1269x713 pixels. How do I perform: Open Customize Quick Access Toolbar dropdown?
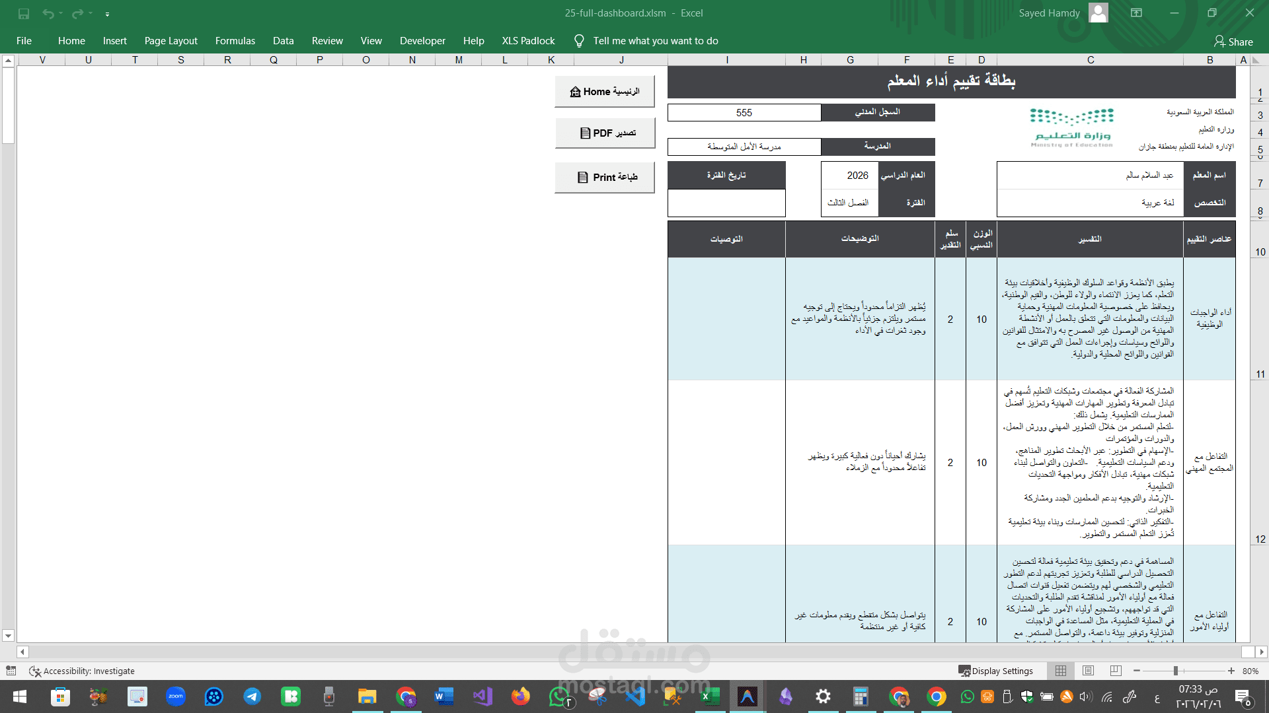[x=107, y=14]
